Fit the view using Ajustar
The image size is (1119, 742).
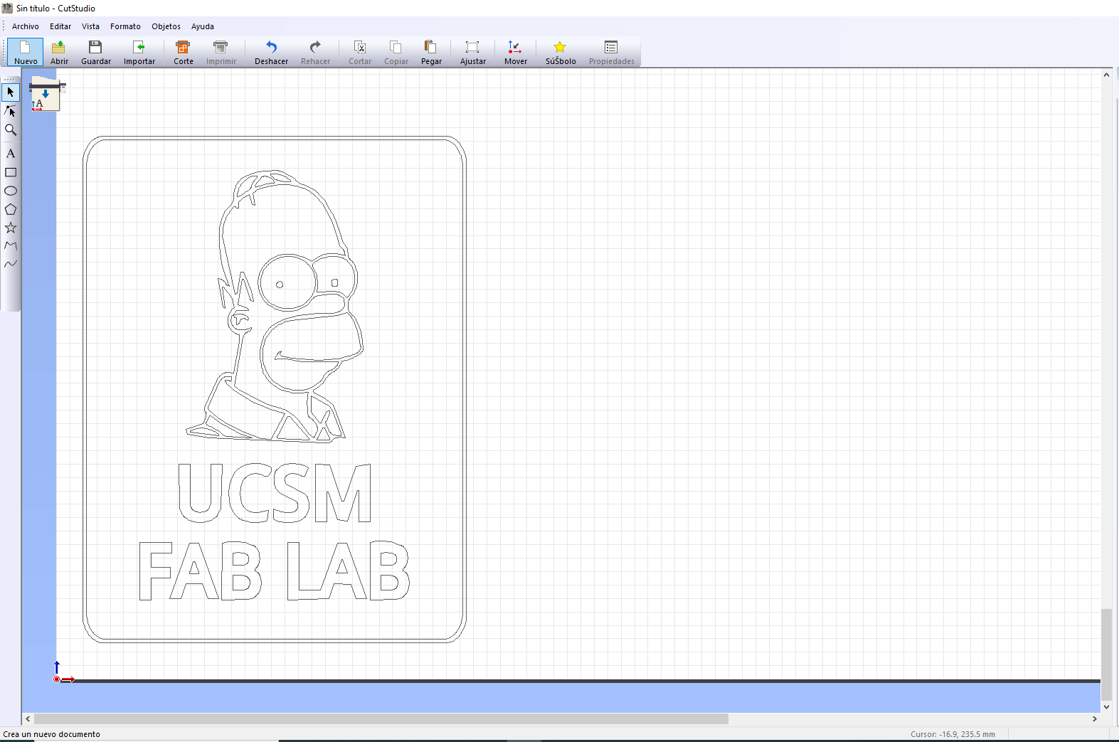point(473,53)
